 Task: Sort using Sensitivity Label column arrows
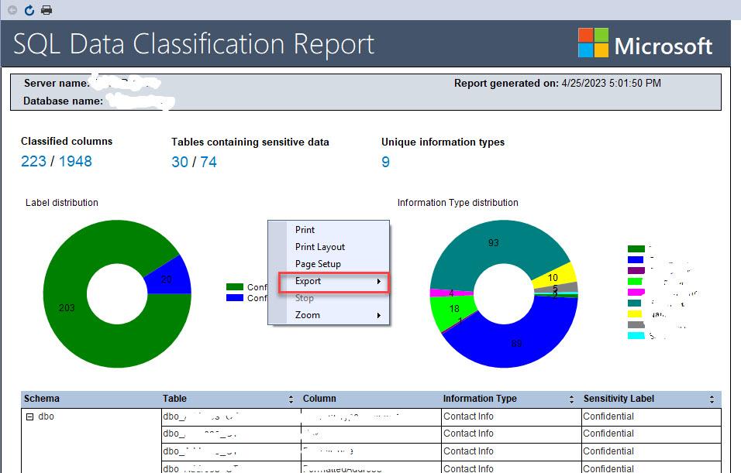[712, 399]
